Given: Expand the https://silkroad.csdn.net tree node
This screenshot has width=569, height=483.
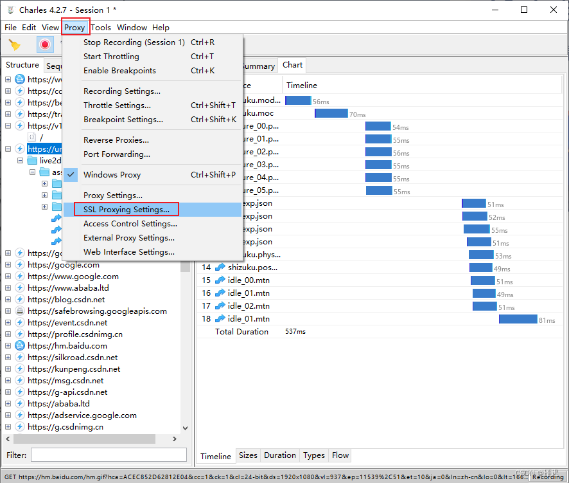Looking at the screenshot, I should (x=8, y=357).
